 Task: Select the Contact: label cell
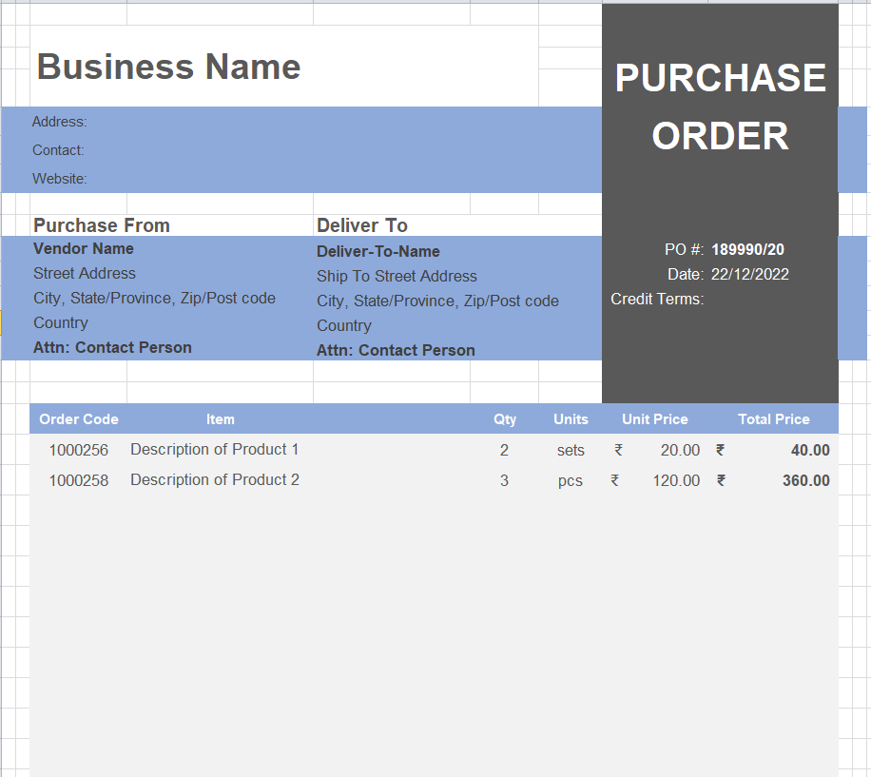tap(58, 150)
